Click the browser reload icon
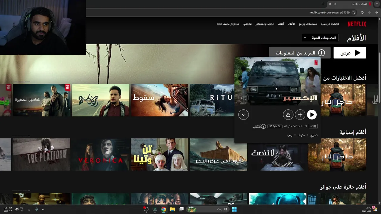The height and width of the screenshot is (214, 381). pos(362,12)
